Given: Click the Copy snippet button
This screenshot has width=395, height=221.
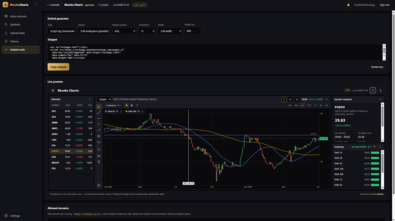Looking at the screenshot, I should coord(58,67).
